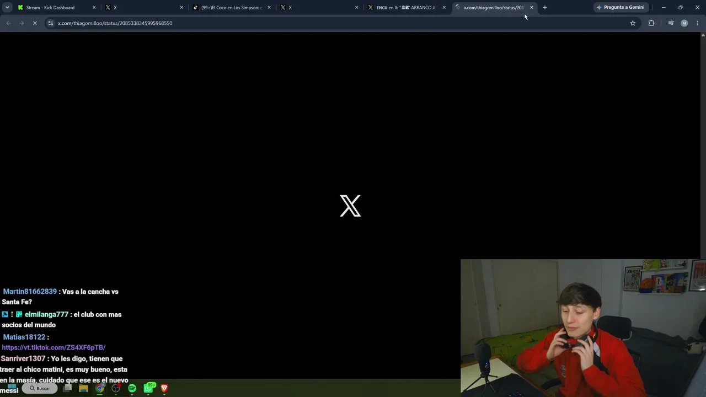
Task: View site information for x.com
Action: tap(51, 23)
